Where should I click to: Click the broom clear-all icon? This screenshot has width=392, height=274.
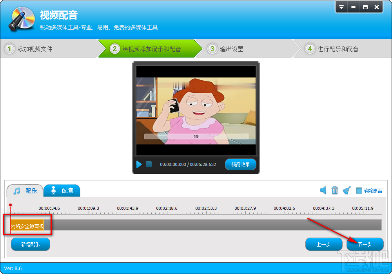pyautogui.click(x=347, y=190)
